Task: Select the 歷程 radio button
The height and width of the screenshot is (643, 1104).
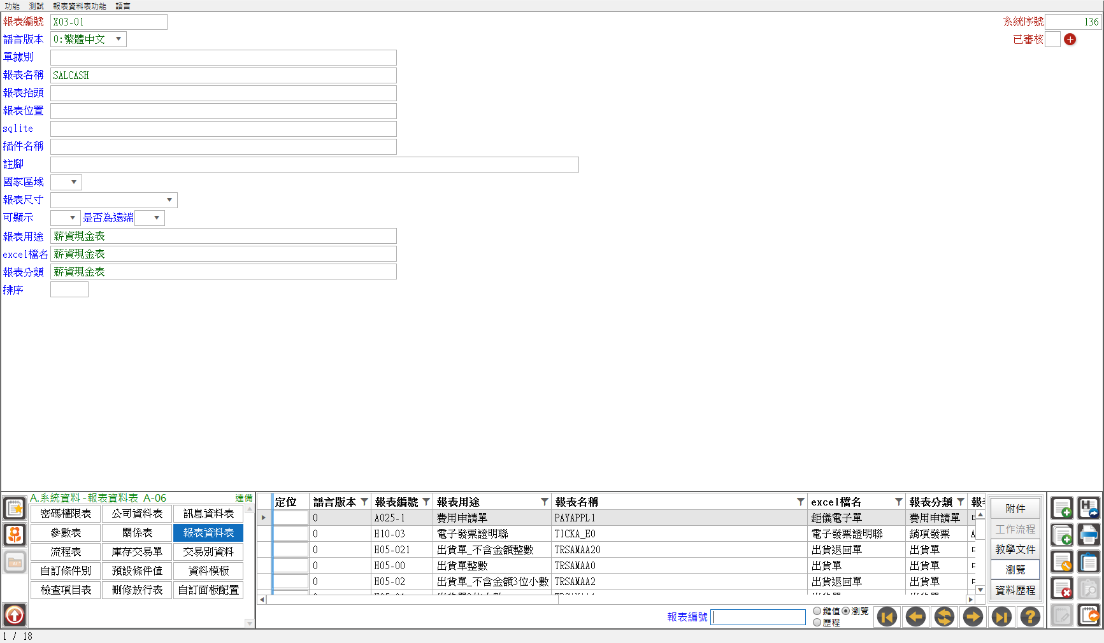Action: (817, 623)
